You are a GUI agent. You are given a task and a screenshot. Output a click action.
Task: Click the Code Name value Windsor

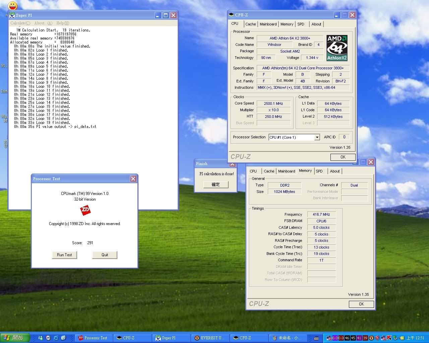tap(274, 45)
